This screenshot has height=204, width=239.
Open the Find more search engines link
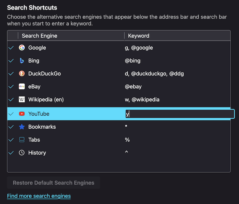pyautogui.click(x=39, y=196)
